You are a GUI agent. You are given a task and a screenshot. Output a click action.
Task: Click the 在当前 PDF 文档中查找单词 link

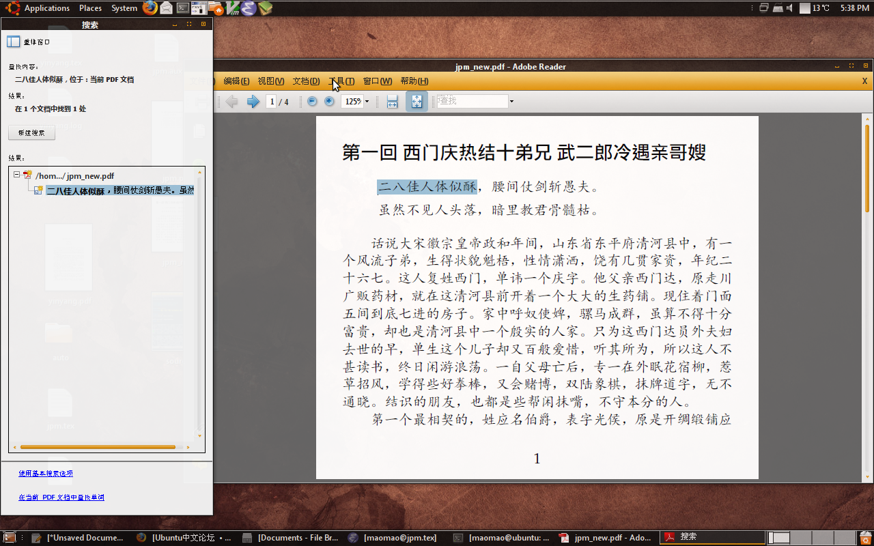coord(61,498)
